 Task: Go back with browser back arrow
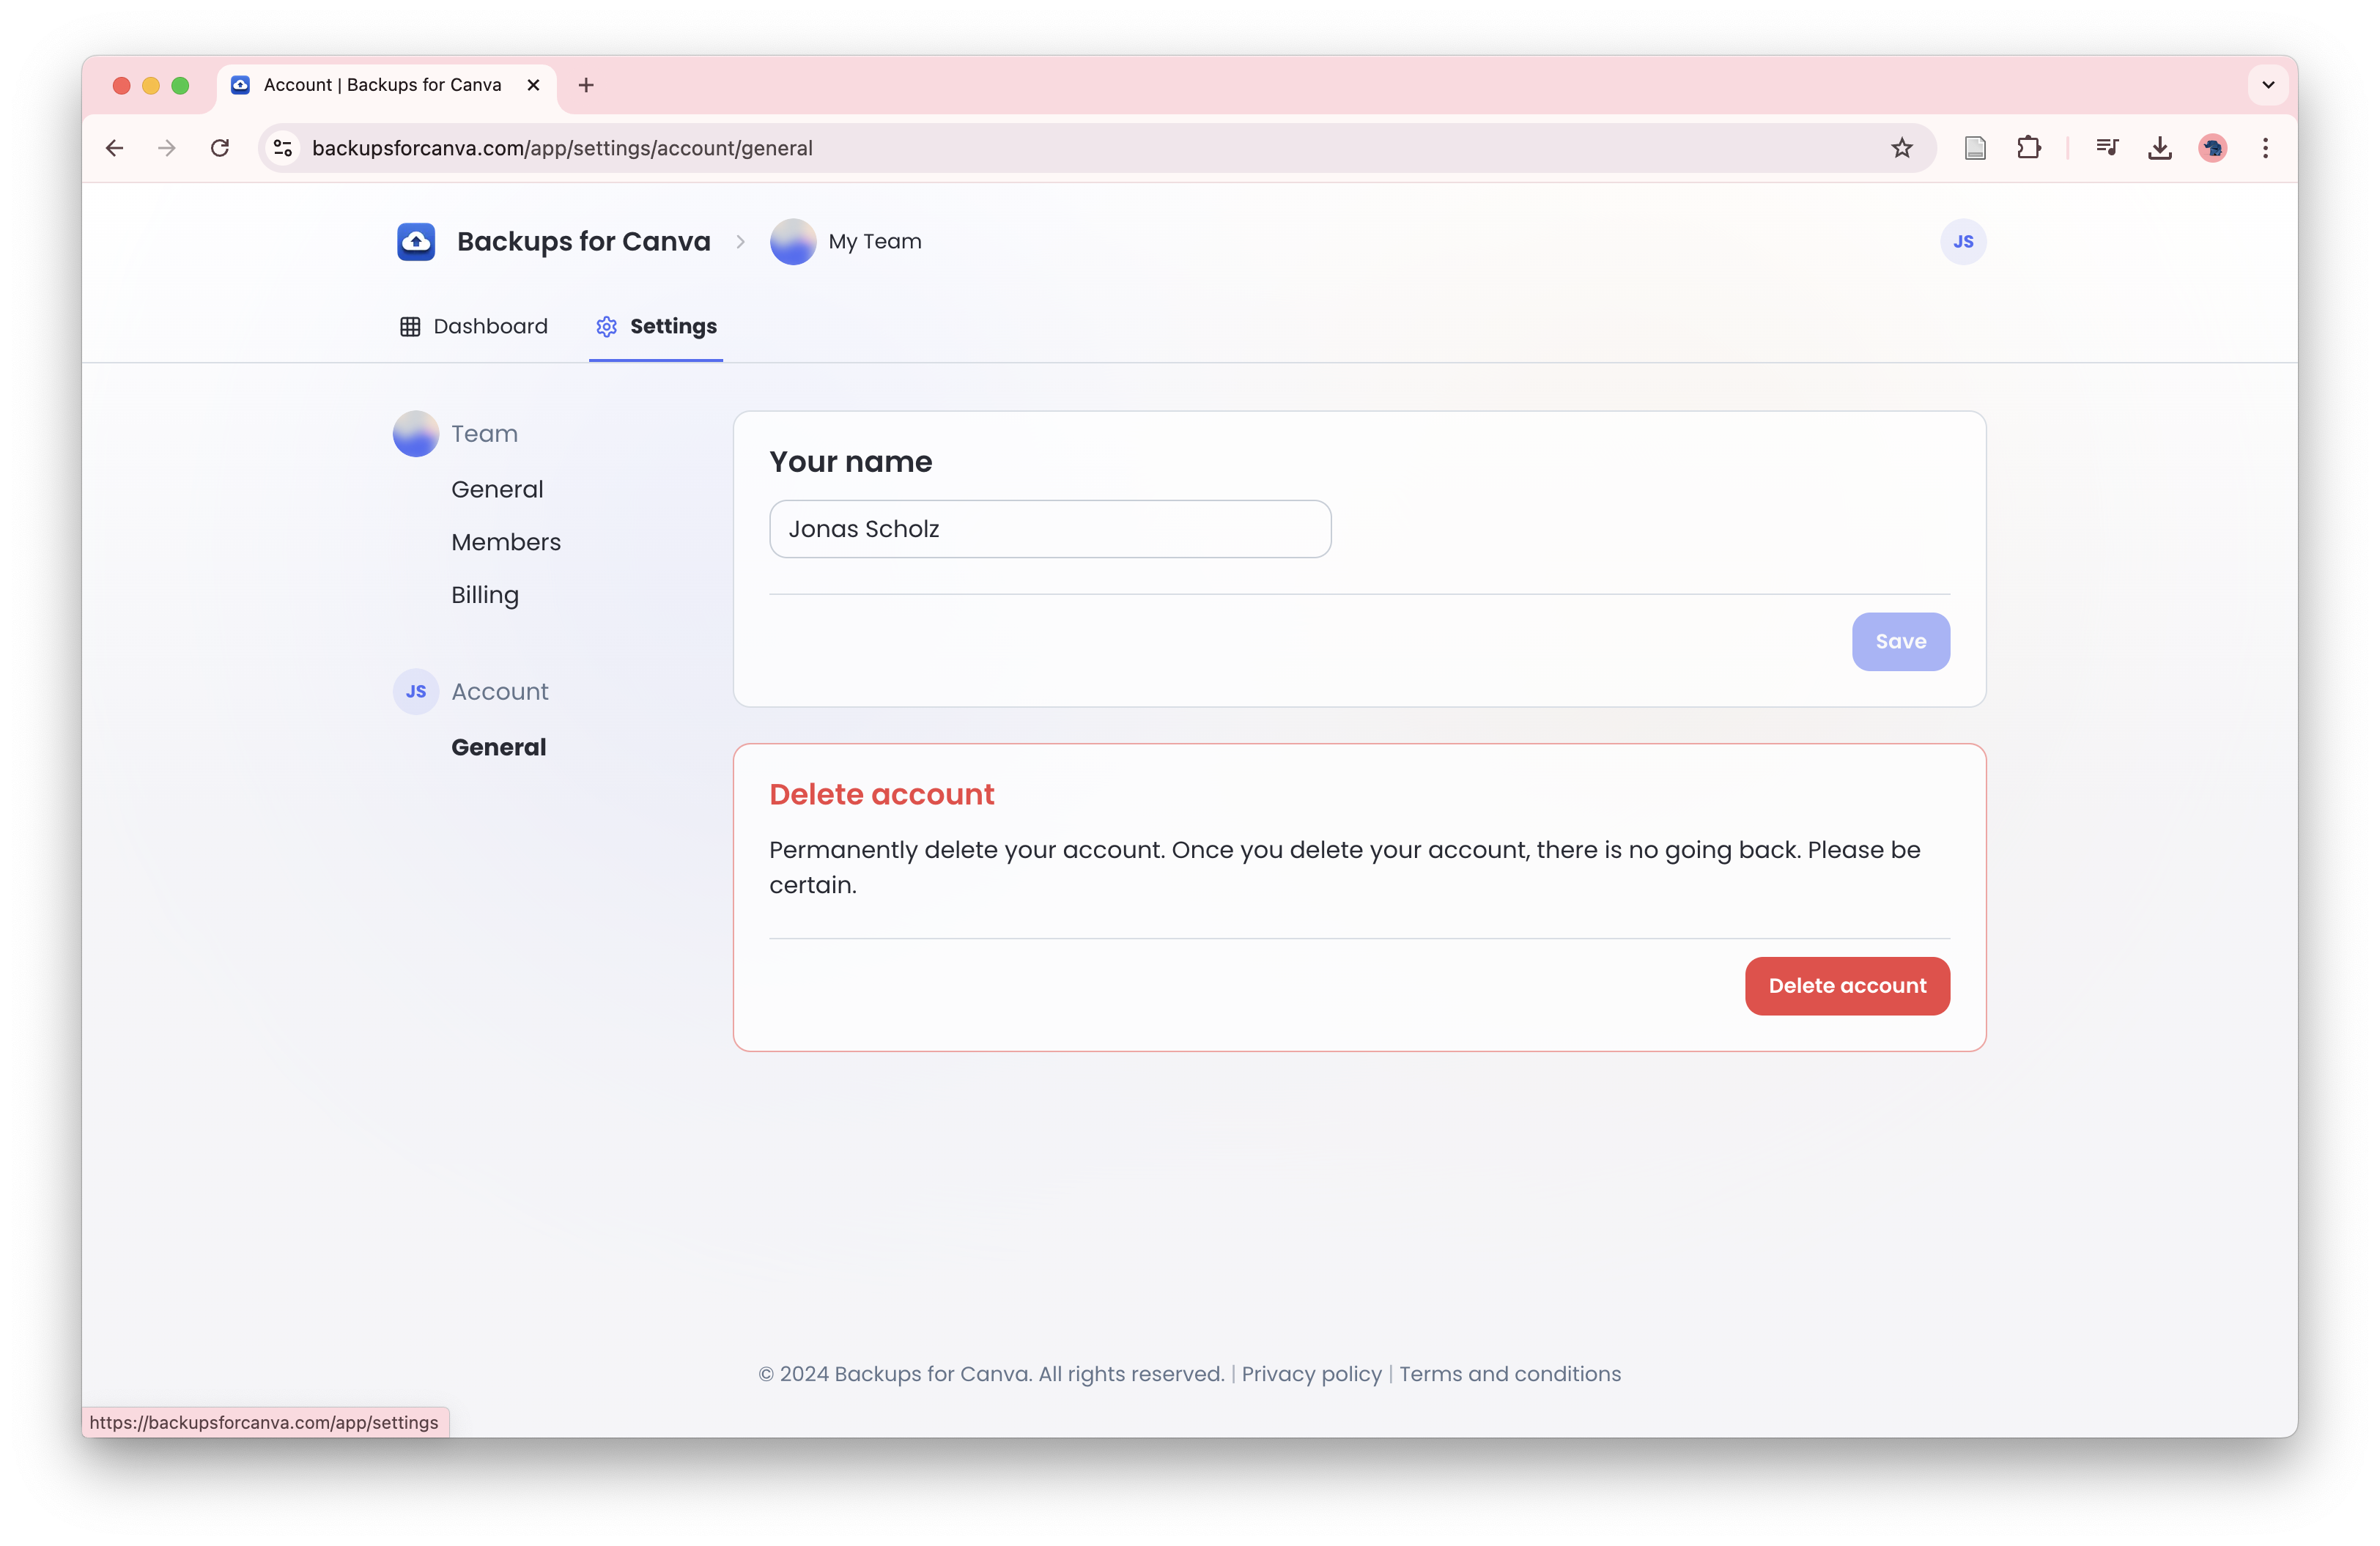click(115, 148)
